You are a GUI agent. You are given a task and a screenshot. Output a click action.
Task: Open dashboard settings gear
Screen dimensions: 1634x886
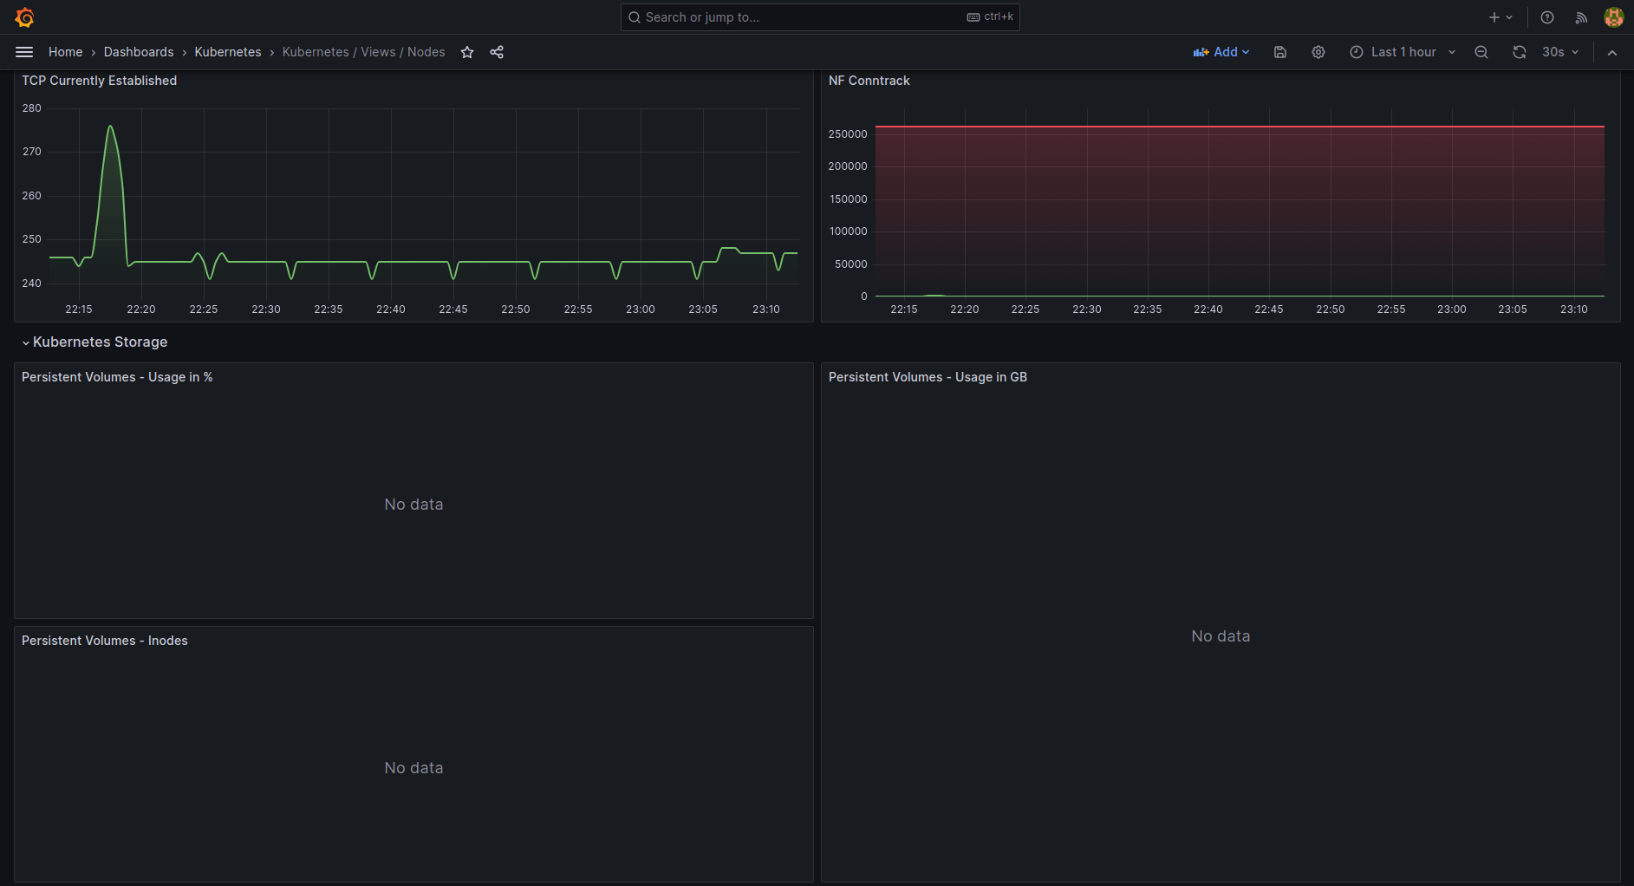[x=1318, y=52]
